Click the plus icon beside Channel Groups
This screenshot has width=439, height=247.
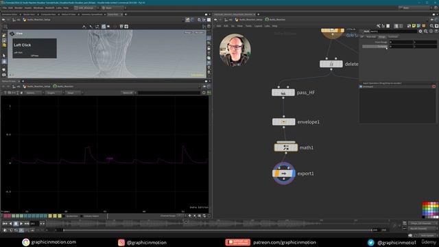(190, 216)
